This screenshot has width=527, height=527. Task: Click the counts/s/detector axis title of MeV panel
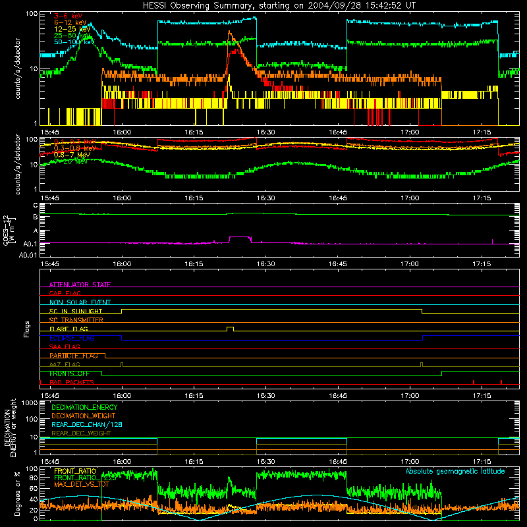coord(18,164)
